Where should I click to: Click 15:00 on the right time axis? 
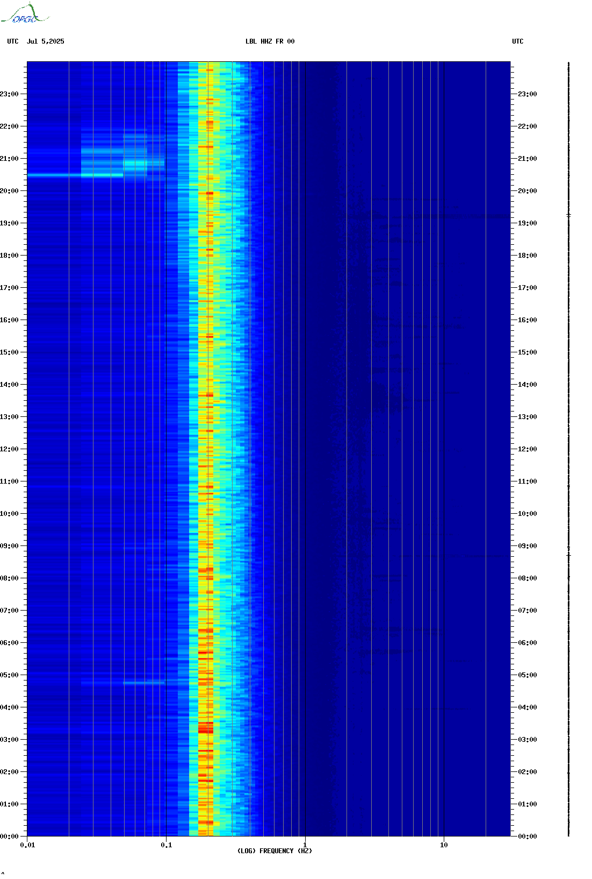point(527,352)
